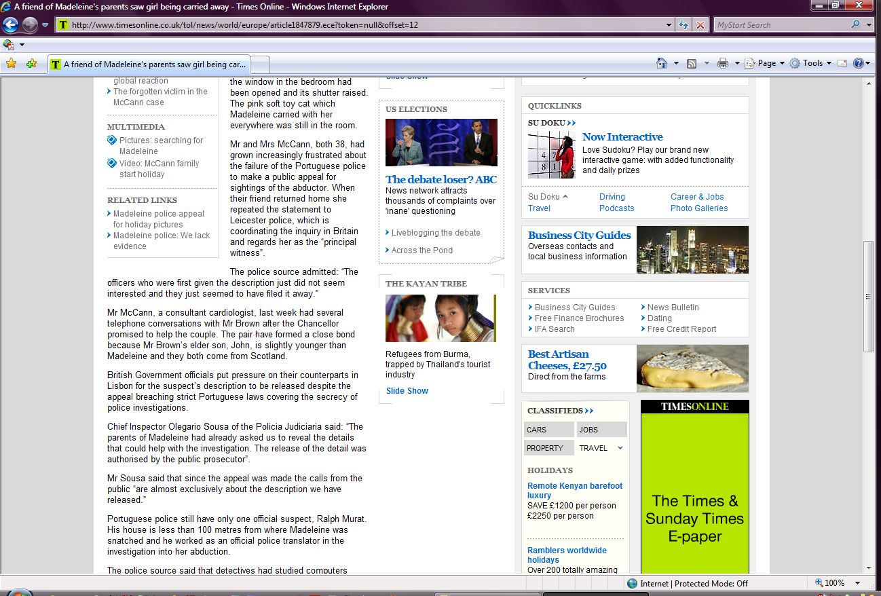Click the Home page icon
The image size is (881, 596).
pos(662,63)
